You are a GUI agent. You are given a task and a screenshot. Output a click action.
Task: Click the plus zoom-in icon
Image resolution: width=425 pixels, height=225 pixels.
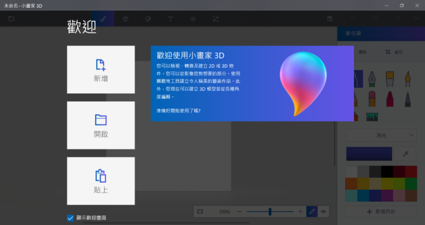point(300,211)
